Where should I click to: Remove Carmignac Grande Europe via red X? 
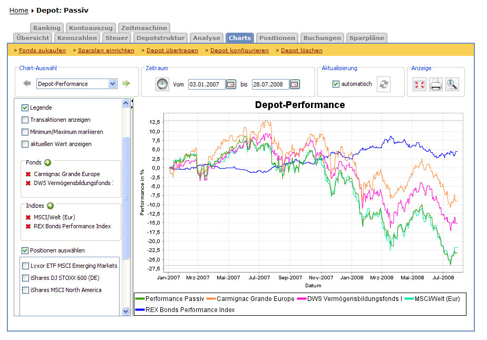point(28,174)
